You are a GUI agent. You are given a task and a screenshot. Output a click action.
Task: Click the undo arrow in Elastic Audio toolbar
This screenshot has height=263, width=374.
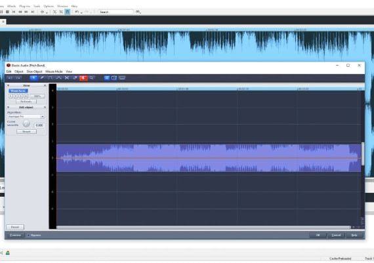coord(10,78)
